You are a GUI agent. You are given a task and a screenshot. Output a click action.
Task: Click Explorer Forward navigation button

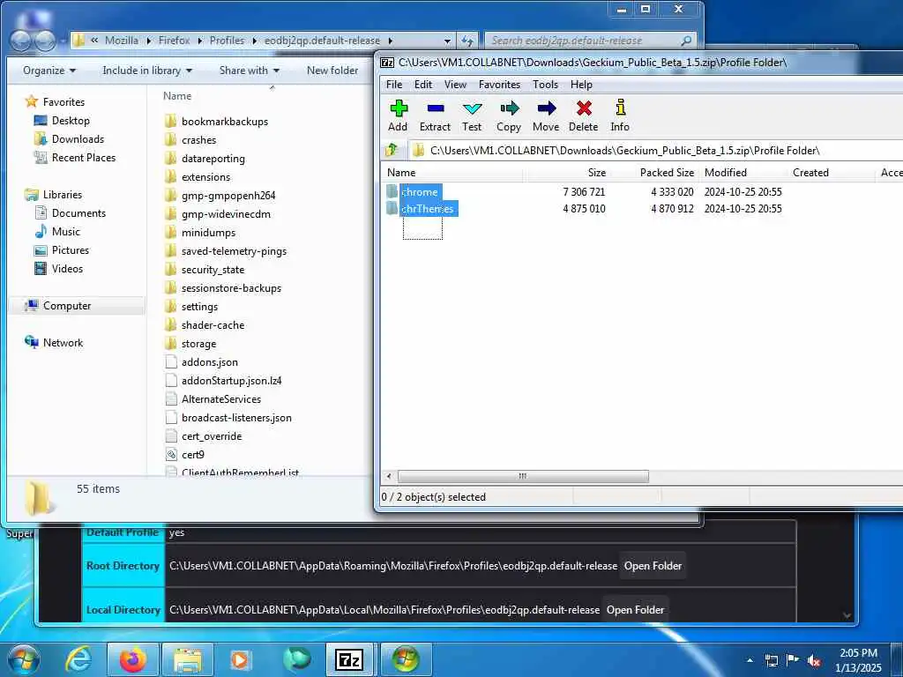(x=45, y=41)
